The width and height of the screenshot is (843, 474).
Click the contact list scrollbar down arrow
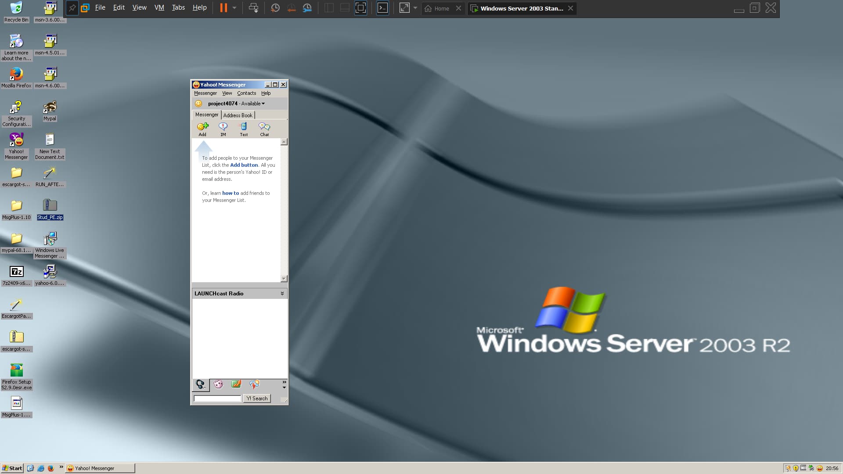(x=284, y=279)
